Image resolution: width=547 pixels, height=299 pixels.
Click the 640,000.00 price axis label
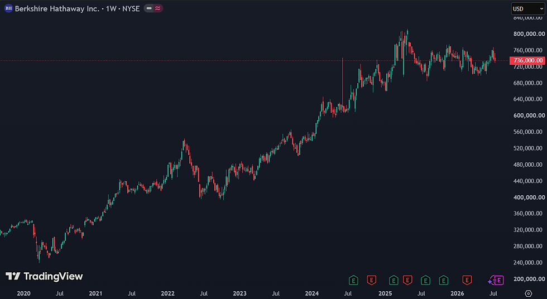529,99
